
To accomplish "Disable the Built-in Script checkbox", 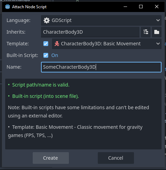I will click(46, 55).
